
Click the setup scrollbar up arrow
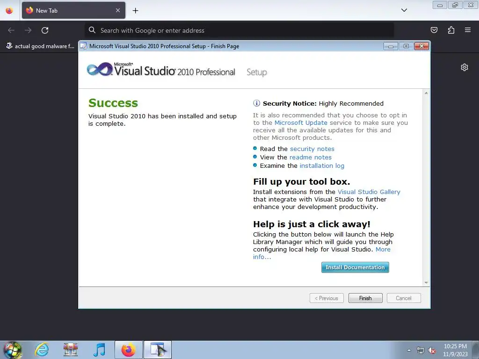426,93
